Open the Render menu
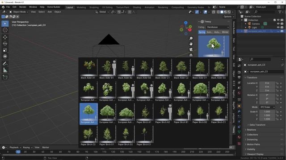286x160 pixels. [23, 7]
